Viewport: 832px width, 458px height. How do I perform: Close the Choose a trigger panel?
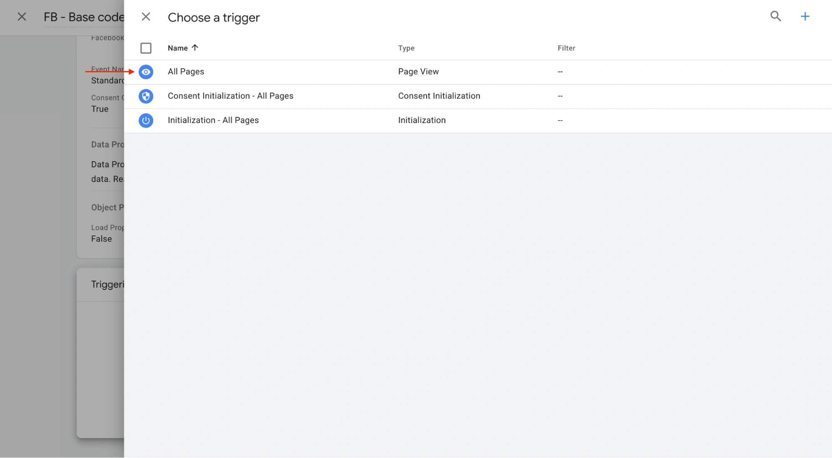[146, 17]
